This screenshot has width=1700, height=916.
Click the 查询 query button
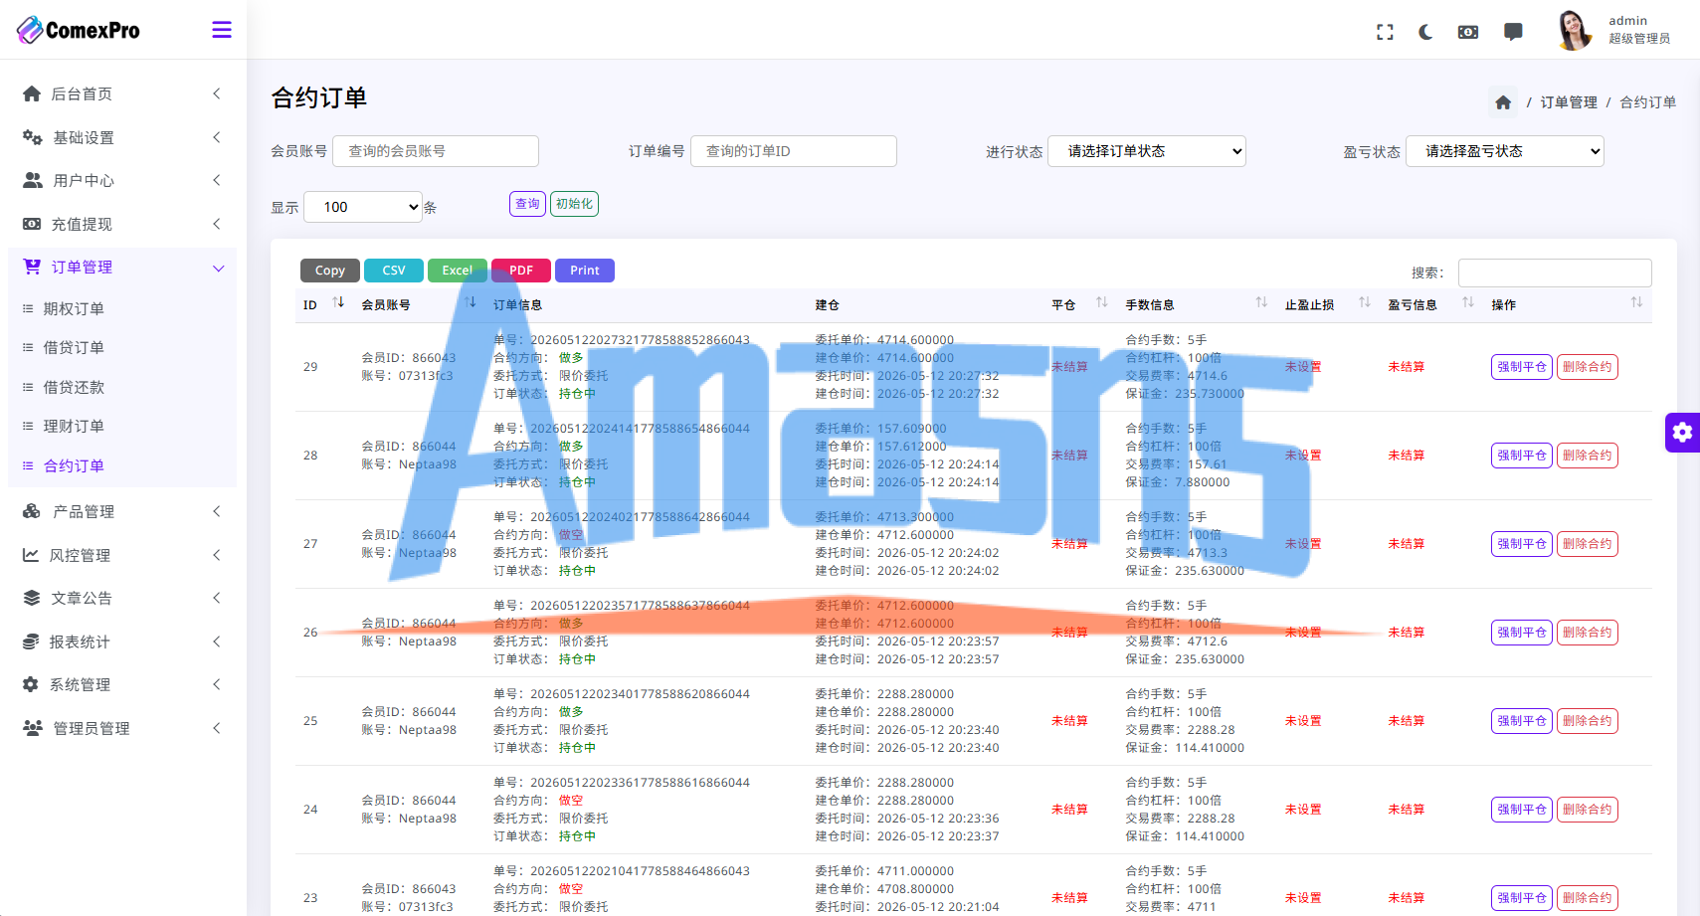pos(527,204)
